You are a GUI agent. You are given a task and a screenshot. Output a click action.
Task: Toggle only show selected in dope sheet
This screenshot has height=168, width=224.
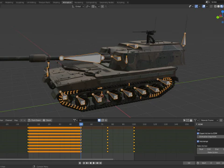click(184, 120)
